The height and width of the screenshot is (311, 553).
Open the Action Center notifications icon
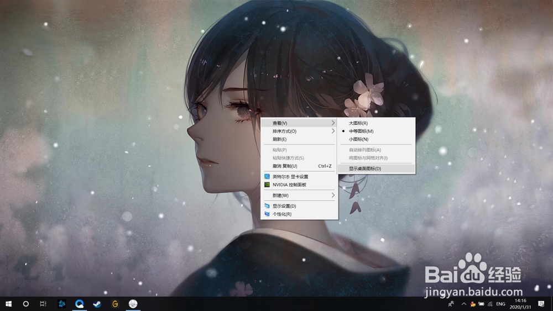pyautogui.click(x=541, y=304)
